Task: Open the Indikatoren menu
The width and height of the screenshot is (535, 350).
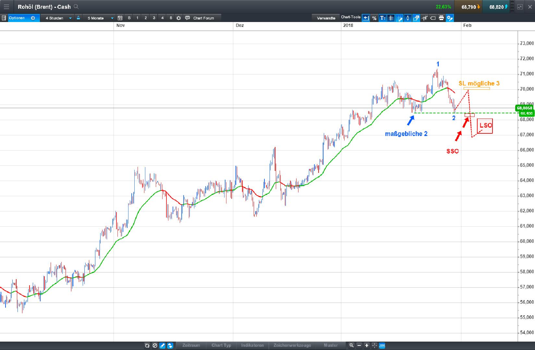Action: pos(252,345)
